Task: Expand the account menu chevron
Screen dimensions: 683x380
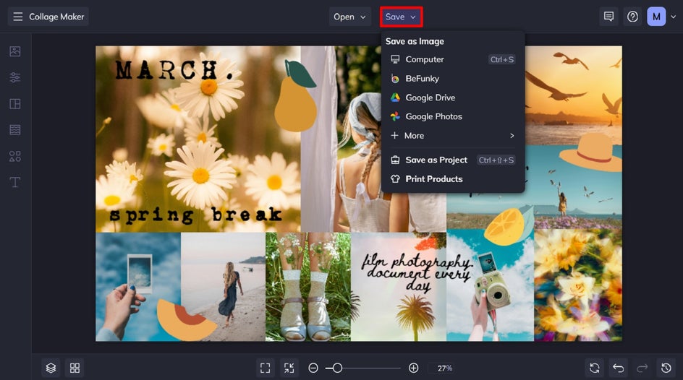Action: click(674, 17)
